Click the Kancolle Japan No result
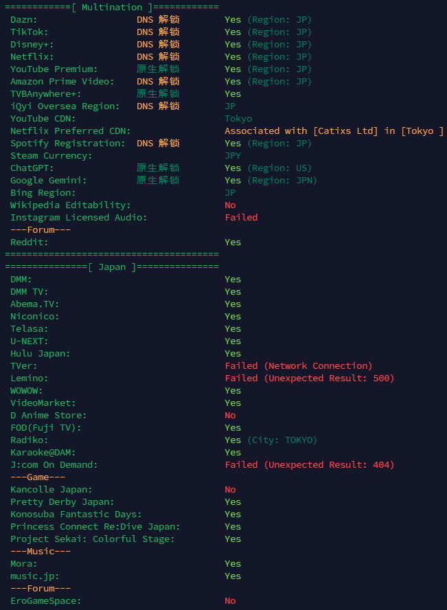The image size is (447, 610). coord(230,489)
